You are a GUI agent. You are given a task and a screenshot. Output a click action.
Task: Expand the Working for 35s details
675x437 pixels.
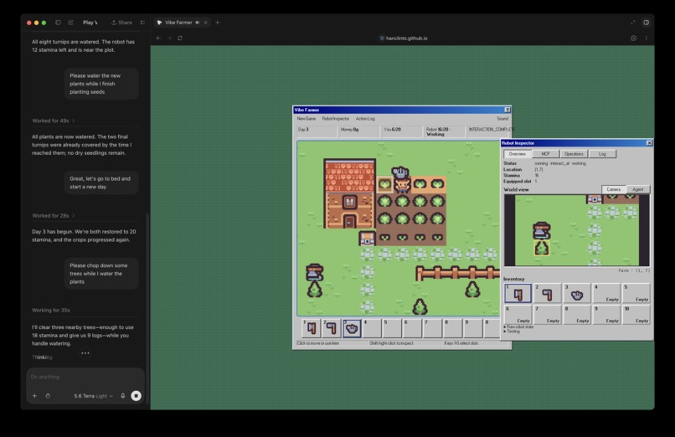click(51, 310)
